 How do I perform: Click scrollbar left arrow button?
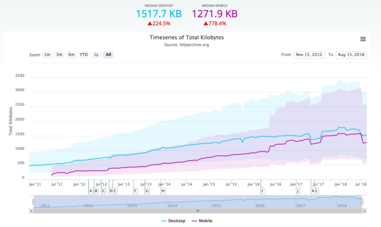tap(31, 210)
